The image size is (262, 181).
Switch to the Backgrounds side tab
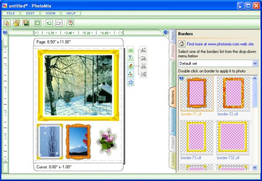tap(172, 121)
